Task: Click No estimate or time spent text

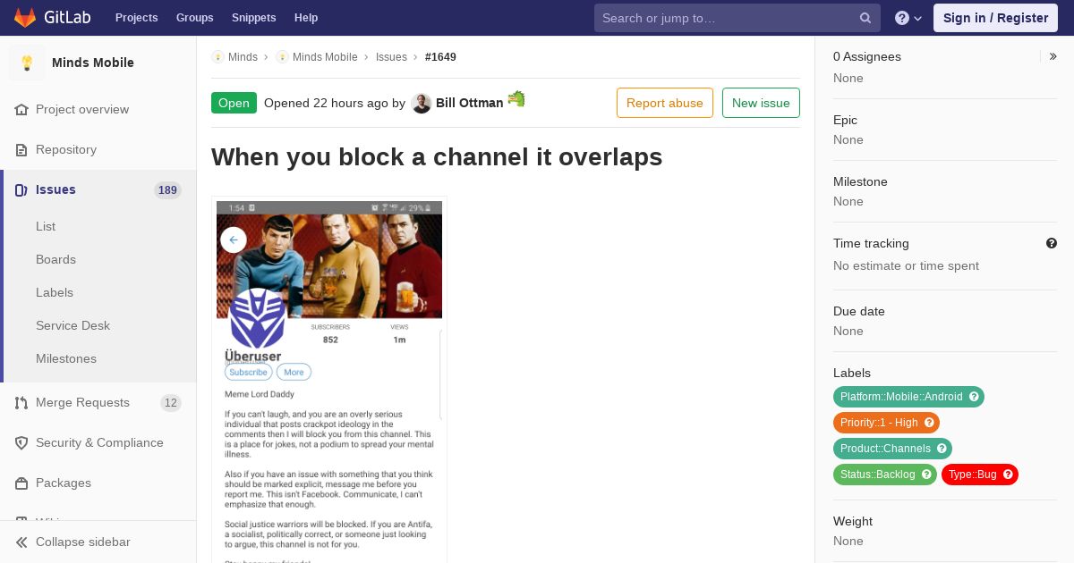Action: tap(906, 265)
